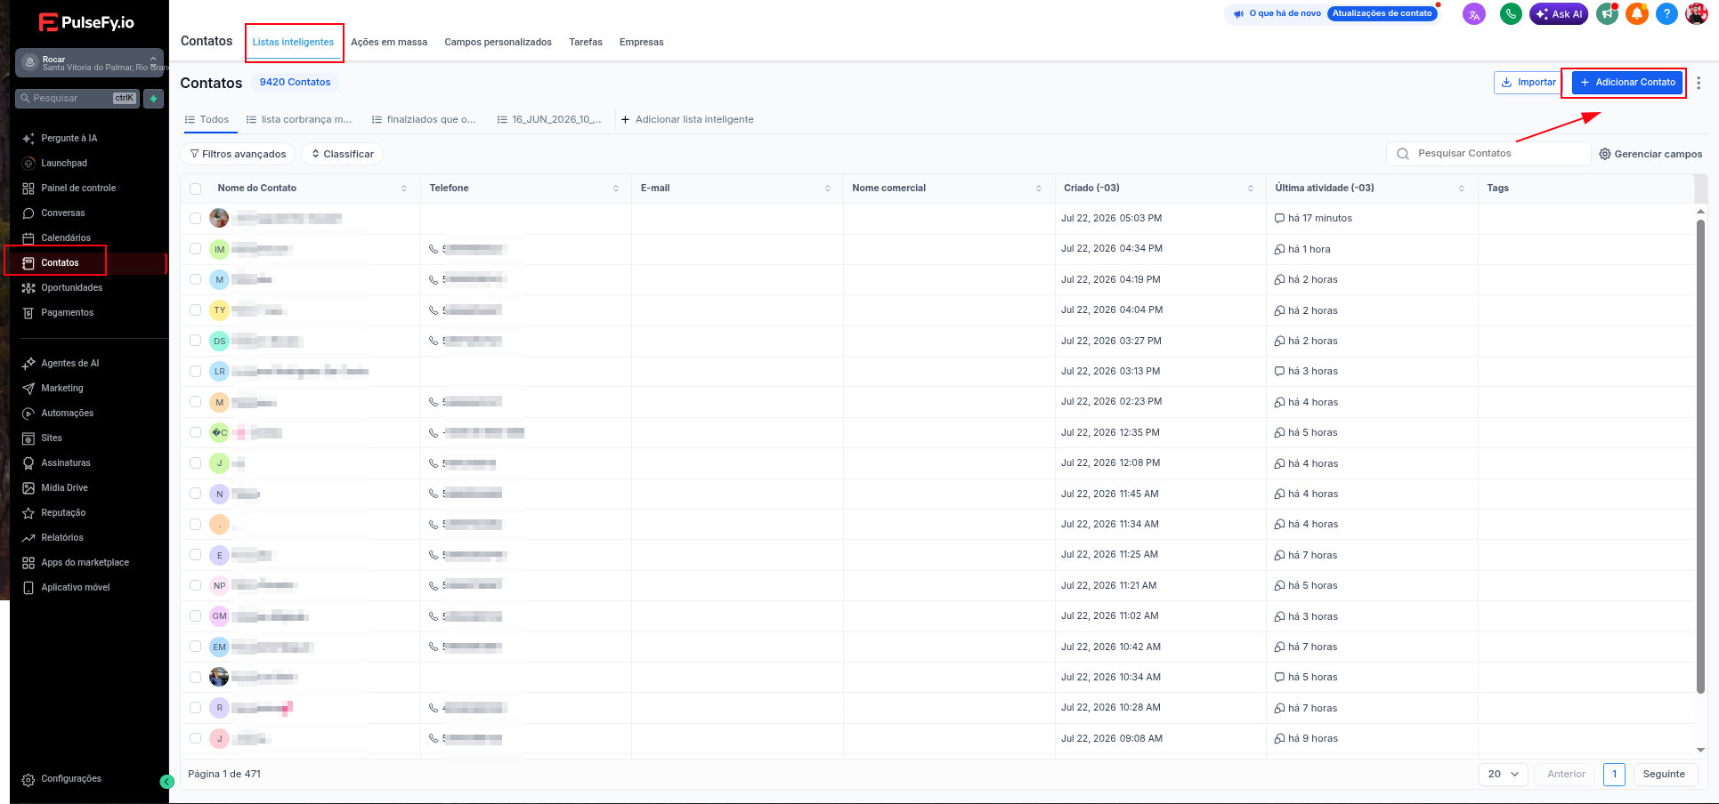Open the blue help question icon

(x=1666, y=13)
